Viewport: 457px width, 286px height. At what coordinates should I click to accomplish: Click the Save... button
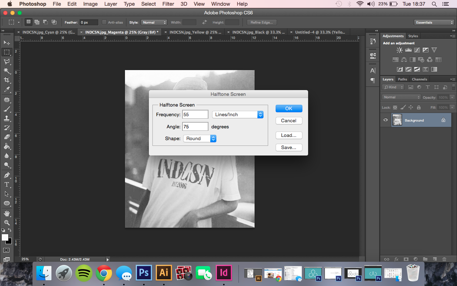[289, 147]
